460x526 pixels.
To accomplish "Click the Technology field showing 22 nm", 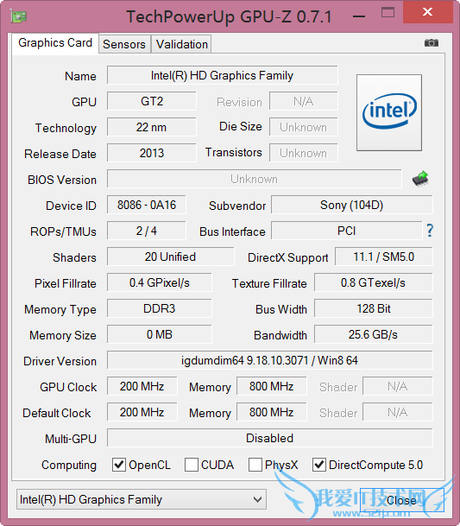I will tap(152, 127).
